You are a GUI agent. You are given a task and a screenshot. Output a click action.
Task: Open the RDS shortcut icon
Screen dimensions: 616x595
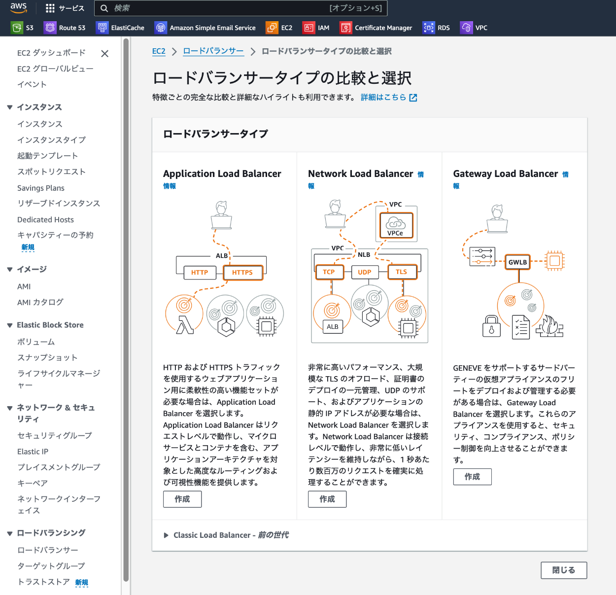(429, 28)
